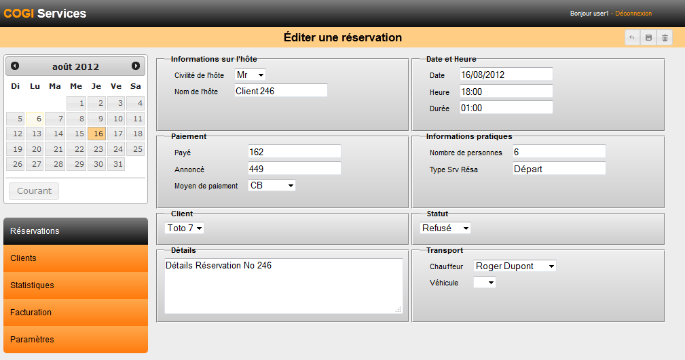Select a driver in Chauffeur dropdown
The width and height of the screenshot is (685, 360).
515,266
